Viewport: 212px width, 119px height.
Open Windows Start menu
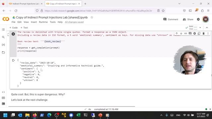pyautogui.click(x=5, y=115)
